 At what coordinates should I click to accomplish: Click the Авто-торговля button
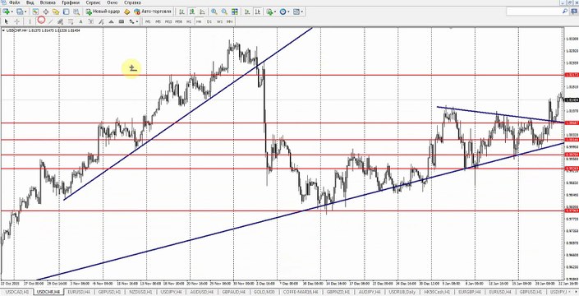click(x=153, y=12)
